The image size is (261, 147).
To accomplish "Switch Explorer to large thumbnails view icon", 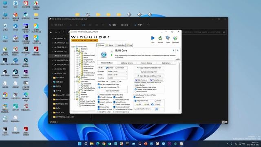I will [226, 122].
